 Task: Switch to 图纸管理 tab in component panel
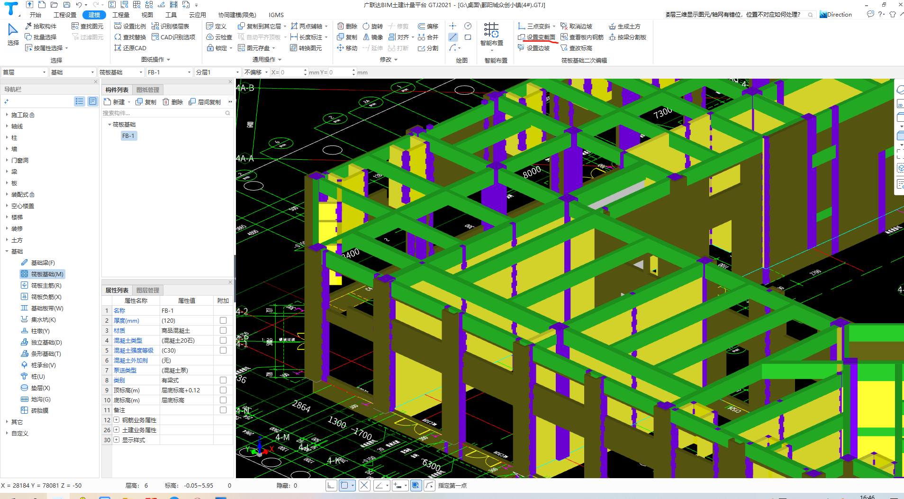(148, 90)
